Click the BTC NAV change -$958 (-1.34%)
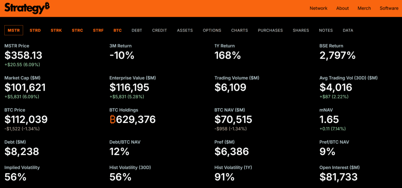 231,129
